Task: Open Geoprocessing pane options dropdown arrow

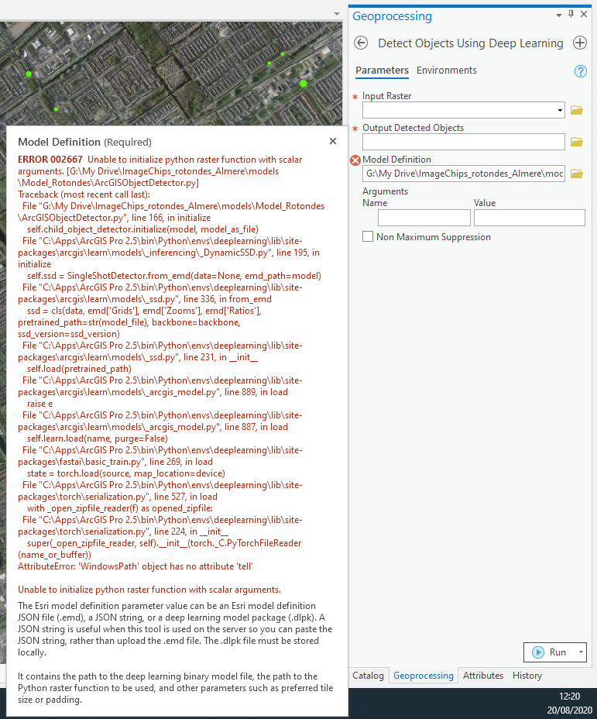Action: point(559,15)
